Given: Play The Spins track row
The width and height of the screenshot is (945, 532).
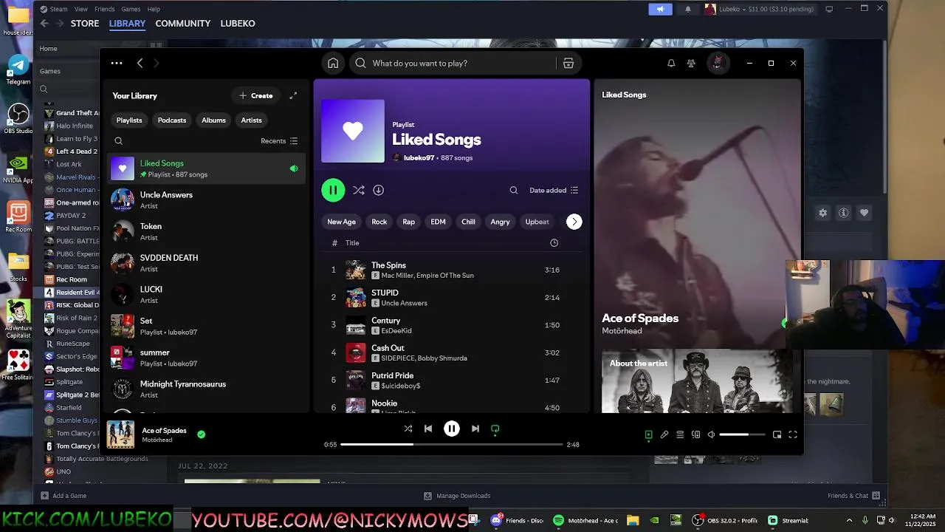Looking at the screenshot, I should pyautogui.click(x=451, y=270).
